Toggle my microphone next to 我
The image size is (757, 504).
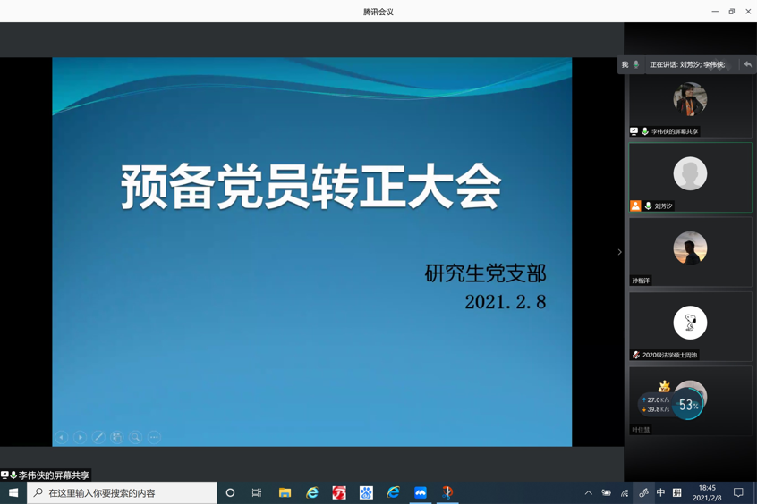(636, 64)
